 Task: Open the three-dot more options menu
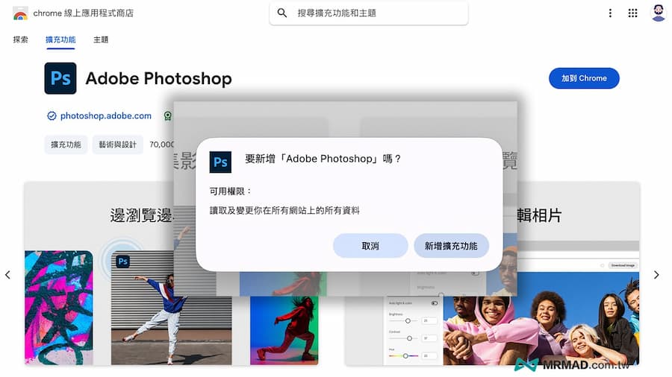click(x=610, y=13)
